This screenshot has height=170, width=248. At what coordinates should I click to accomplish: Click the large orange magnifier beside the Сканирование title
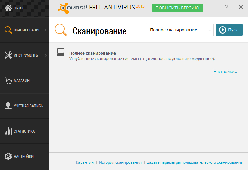click(x=61, y=30)
